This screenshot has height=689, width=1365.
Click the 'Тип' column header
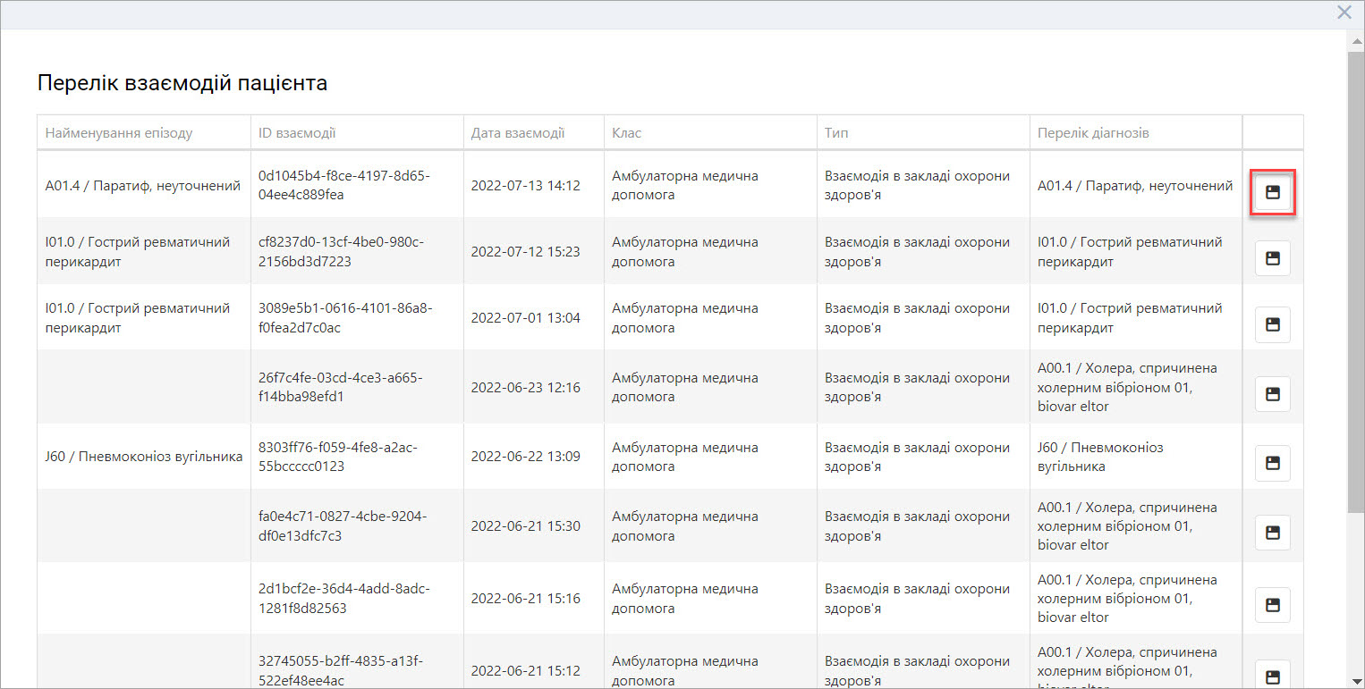coord(836,133)
